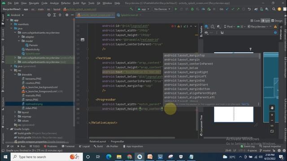Open the File menu
The height and width of the screenshot is (161, 287).
[x=9, y=3]
